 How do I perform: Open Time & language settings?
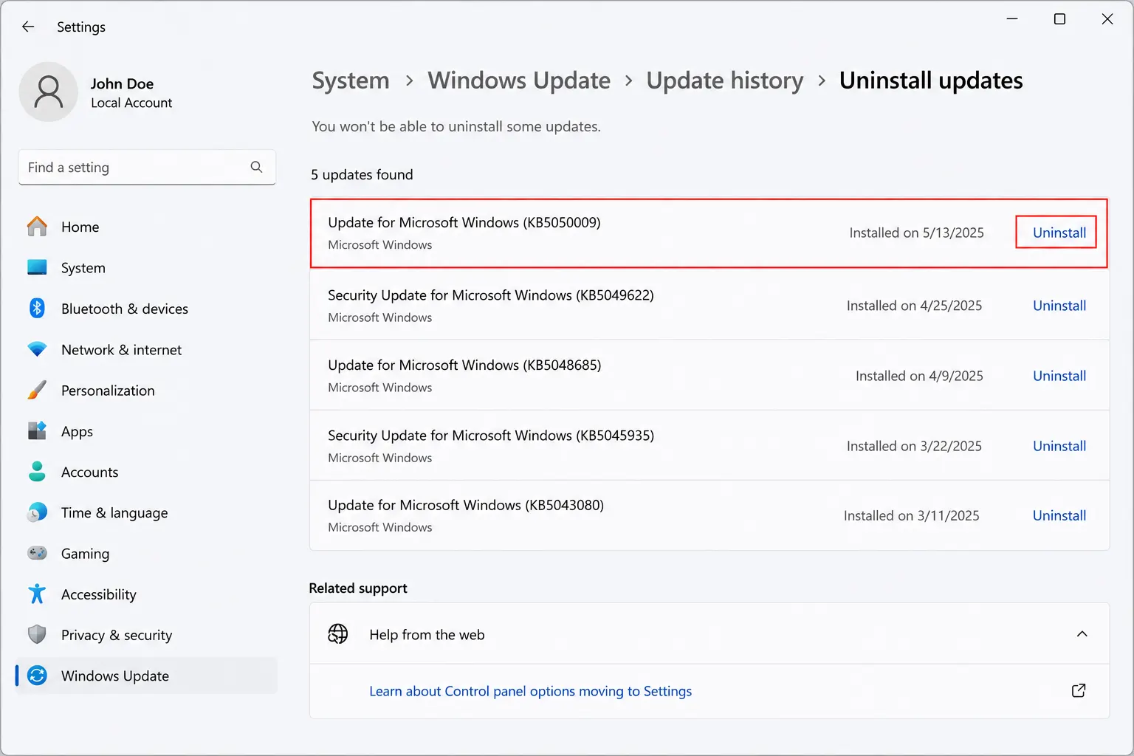pos(114,512)
